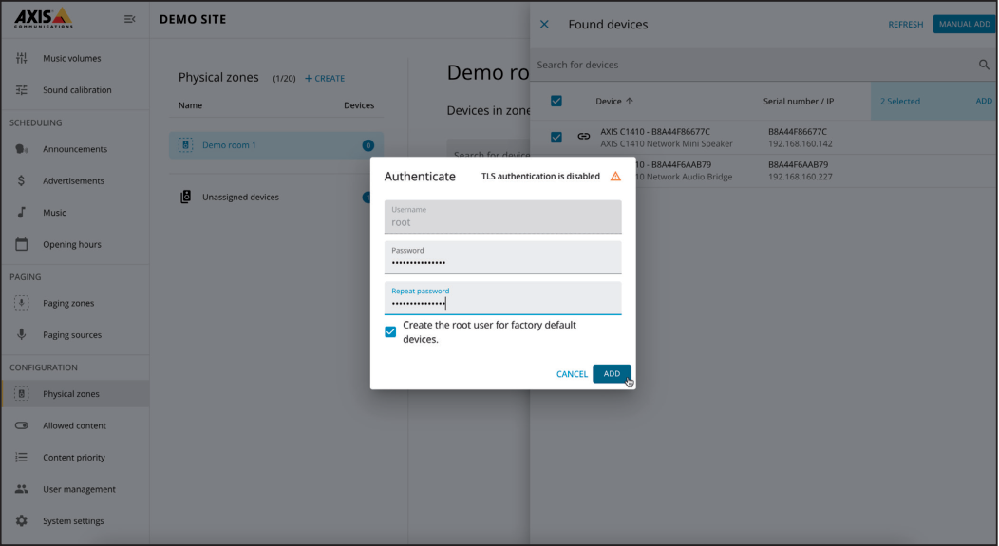Viewport: 999px width, 546px height.
Task: Select Demo room 1 zone
Action: 276,145
